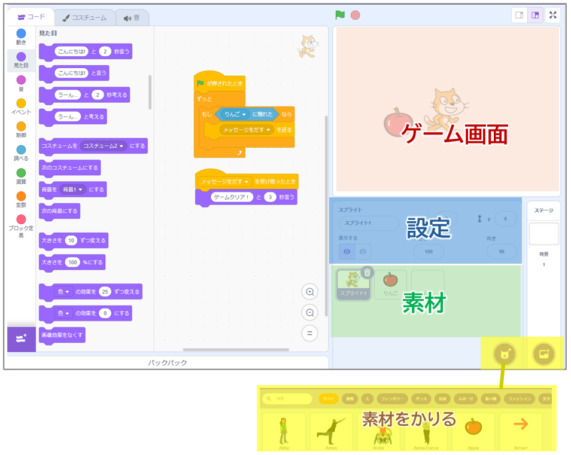
Task: Click the 次の背景にする block
Action: tap(59, 211)
